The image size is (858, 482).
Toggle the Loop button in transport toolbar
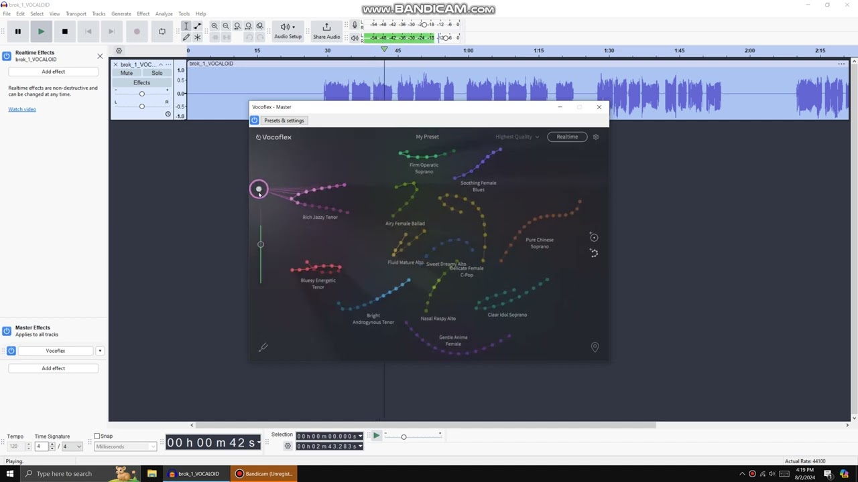tap(162, 31)
